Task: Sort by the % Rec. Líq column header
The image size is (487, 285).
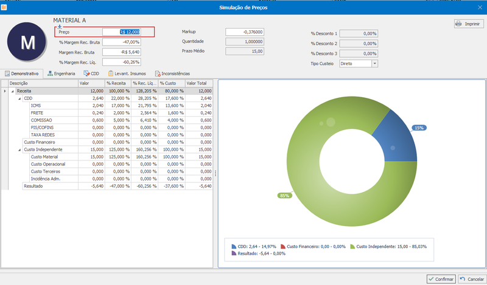Action: click(145, 83)
